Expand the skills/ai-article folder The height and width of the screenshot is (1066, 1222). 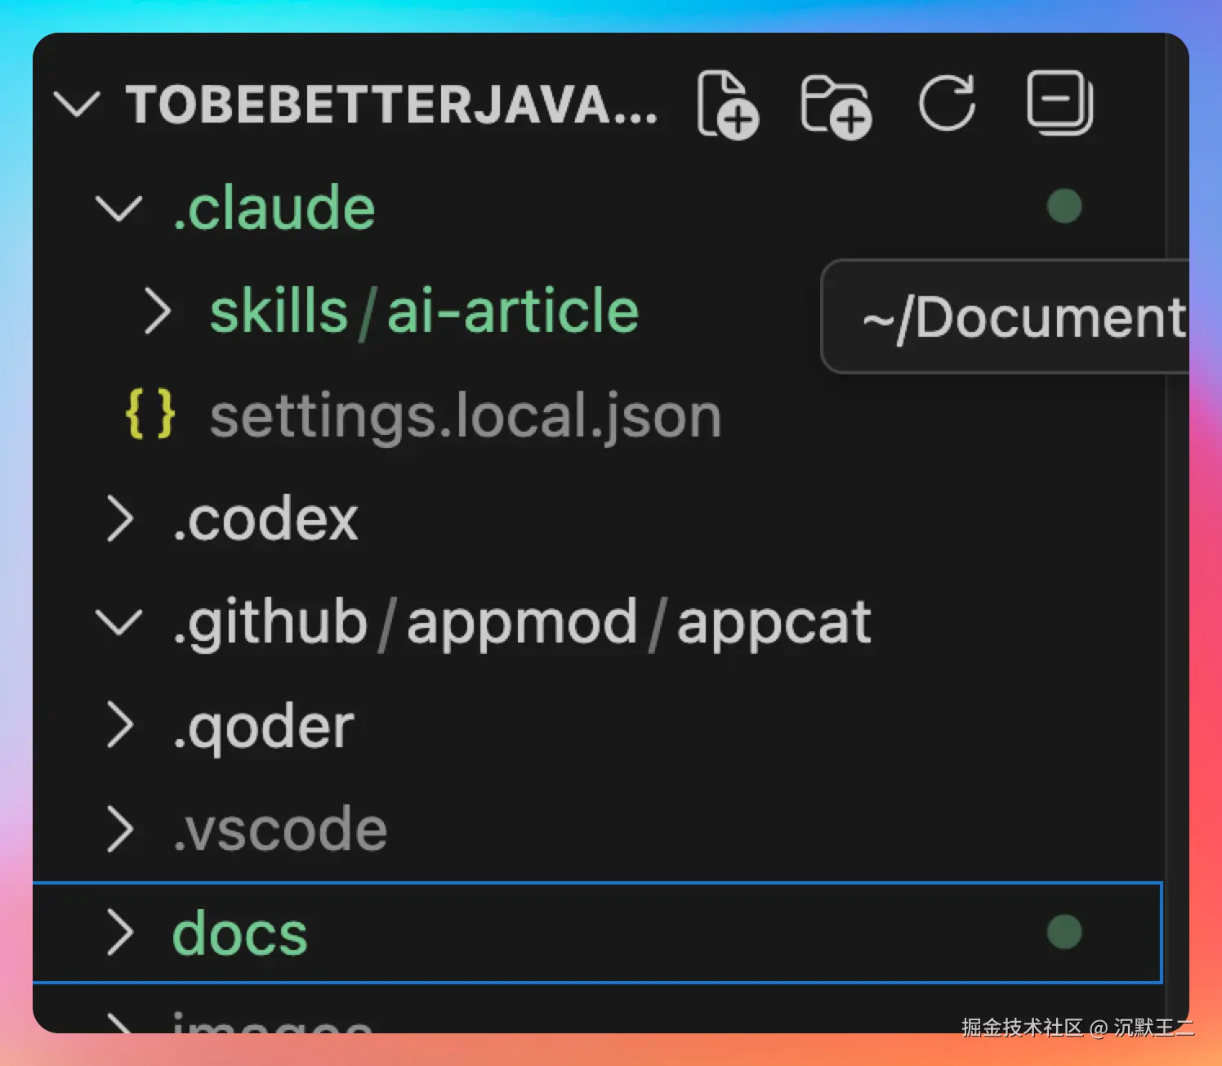[x=158, y=311]
